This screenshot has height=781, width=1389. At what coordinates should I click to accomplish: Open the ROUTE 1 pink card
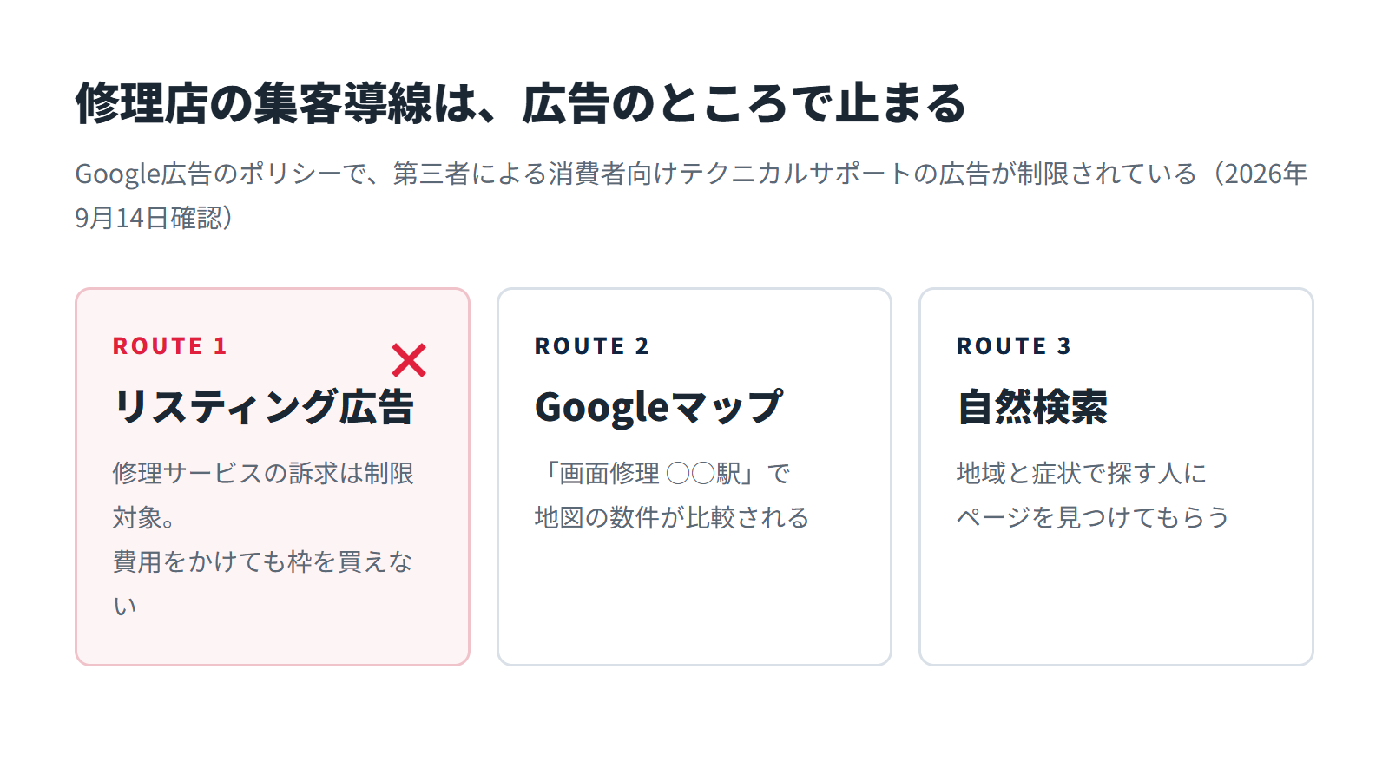tap(273, 477)
